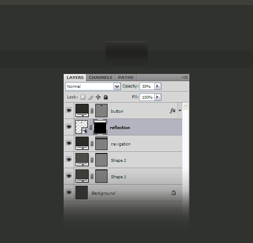
Task: Toggle visibility of Shape 2 layer
Action: (x=69, y=160)
